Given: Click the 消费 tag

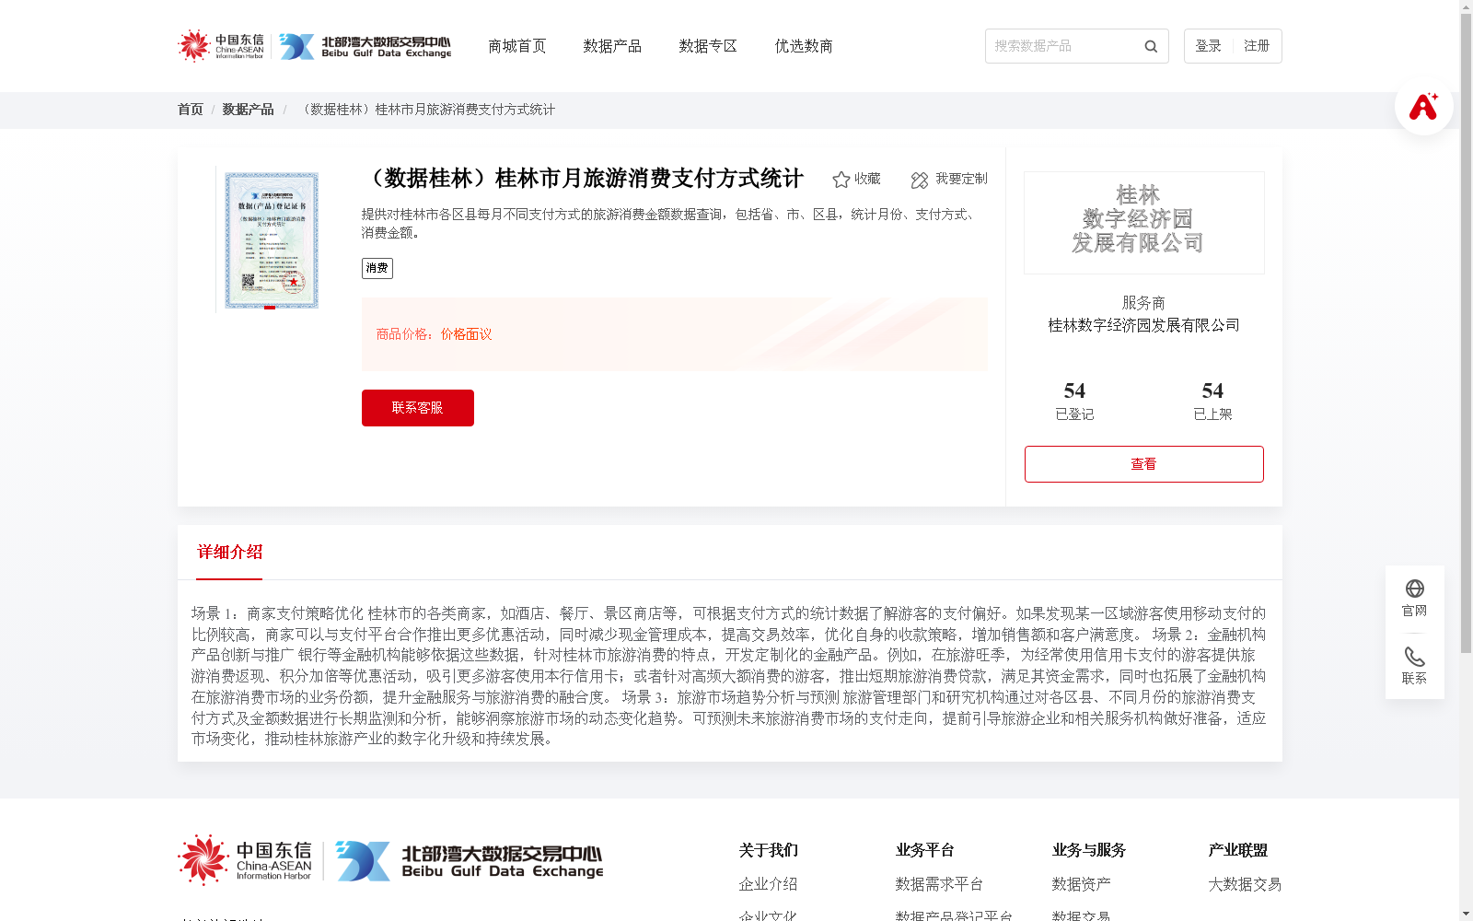Looking at the screenshot, I should point(377,268).
